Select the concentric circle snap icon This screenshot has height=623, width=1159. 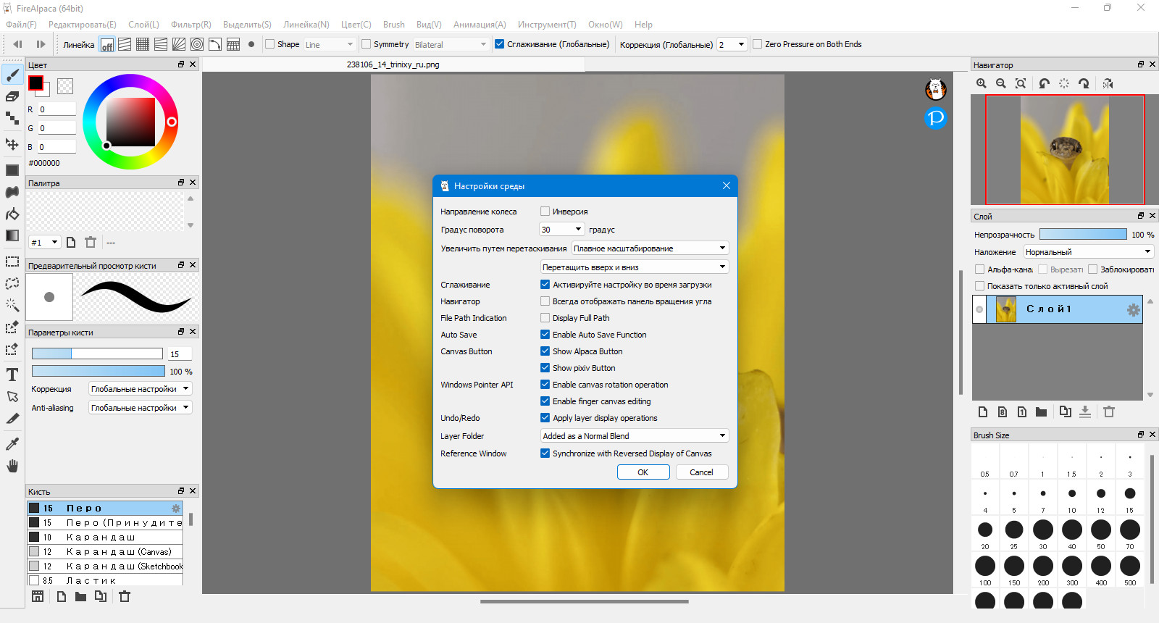[x=197, y=44]
